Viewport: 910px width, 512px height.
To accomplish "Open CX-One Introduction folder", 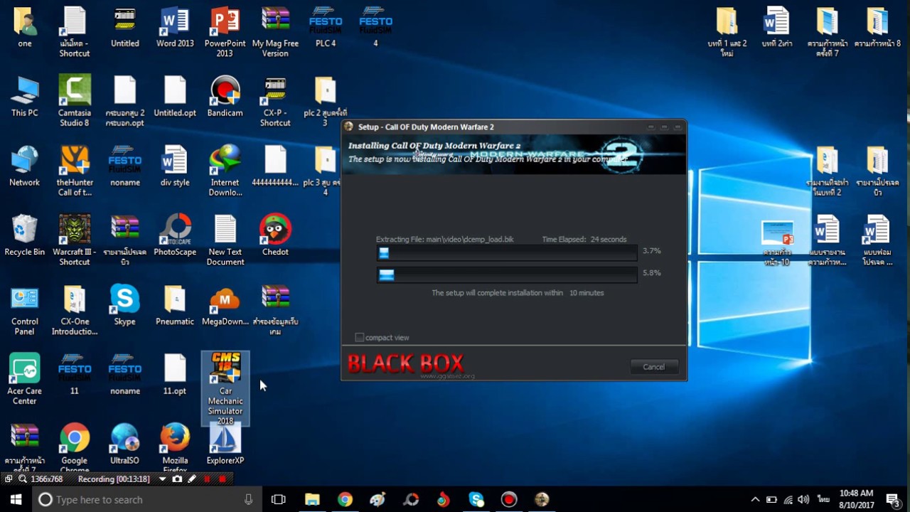I will point(75,309).
